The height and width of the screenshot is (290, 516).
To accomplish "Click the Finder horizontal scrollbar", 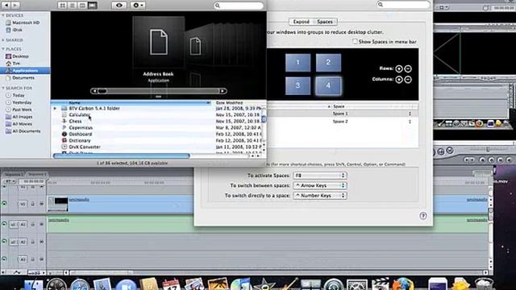I will tap(122, 155).
